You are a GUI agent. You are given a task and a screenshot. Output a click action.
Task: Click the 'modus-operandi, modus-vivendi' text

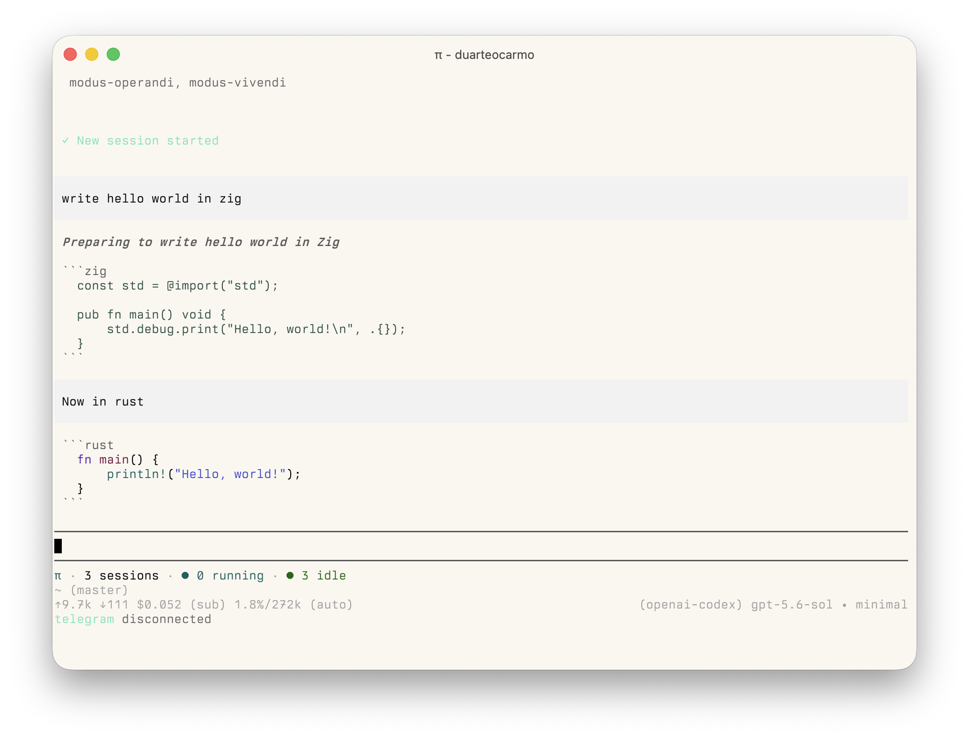click(177, 83)
